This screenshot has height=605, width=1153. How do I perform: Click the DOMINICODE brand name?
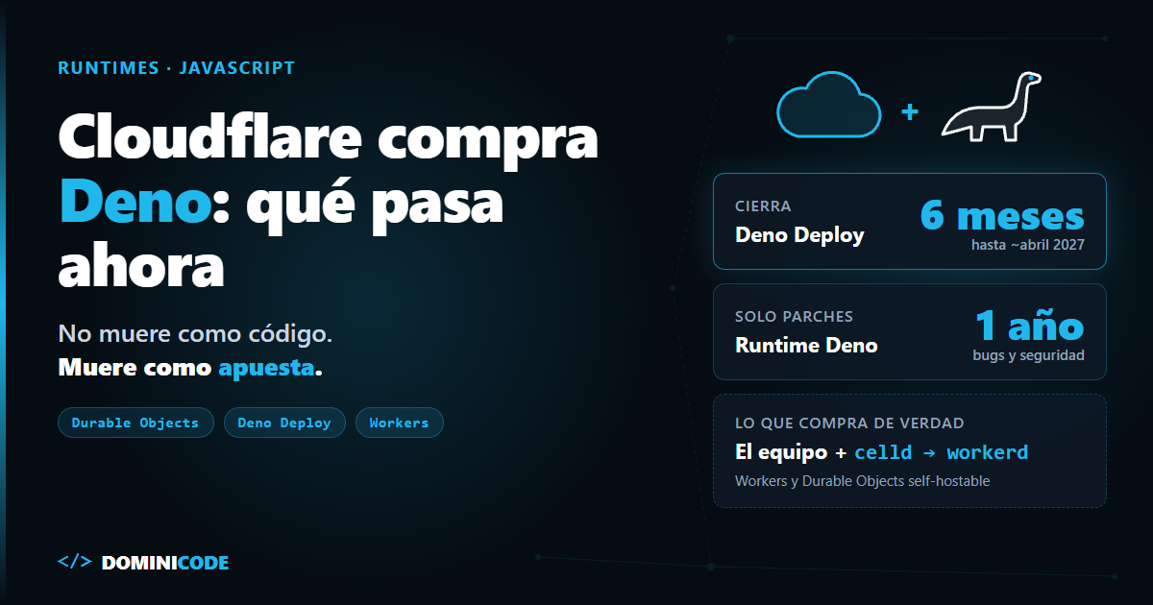coord(165,563)
